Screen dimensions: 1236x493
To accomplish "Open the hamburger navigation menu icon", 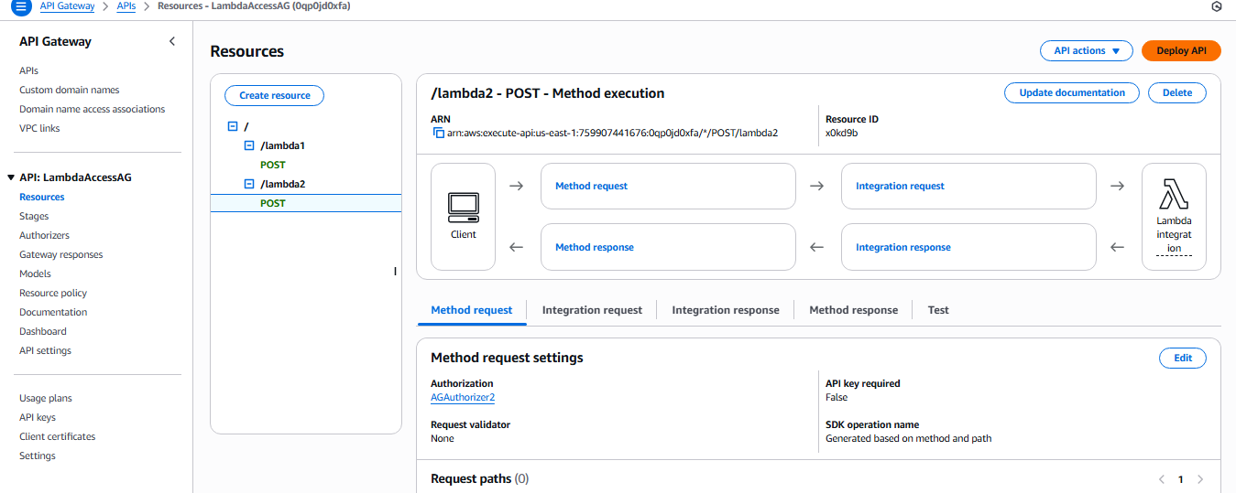I will 20,6.
